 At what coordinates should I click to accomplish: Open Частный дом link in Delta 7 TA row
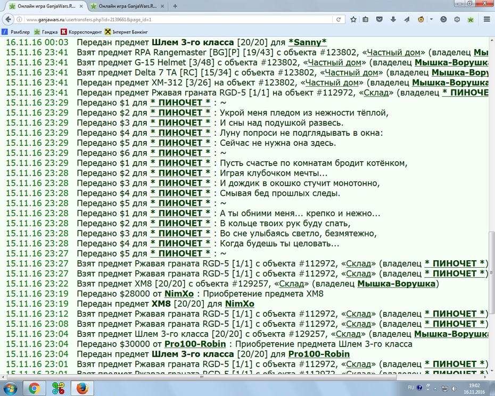click(x=351, y=72)
